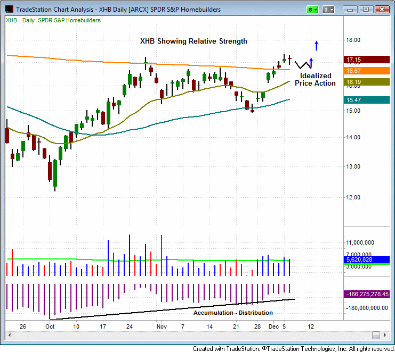Click the 26 date axis label
The height and width of the screenshot is (352, 395).
23,326
